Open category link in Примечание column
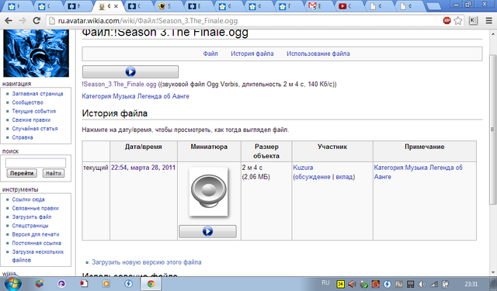This screenshot has height=291, width=497. pyautogui.click(x=418, y=172)
